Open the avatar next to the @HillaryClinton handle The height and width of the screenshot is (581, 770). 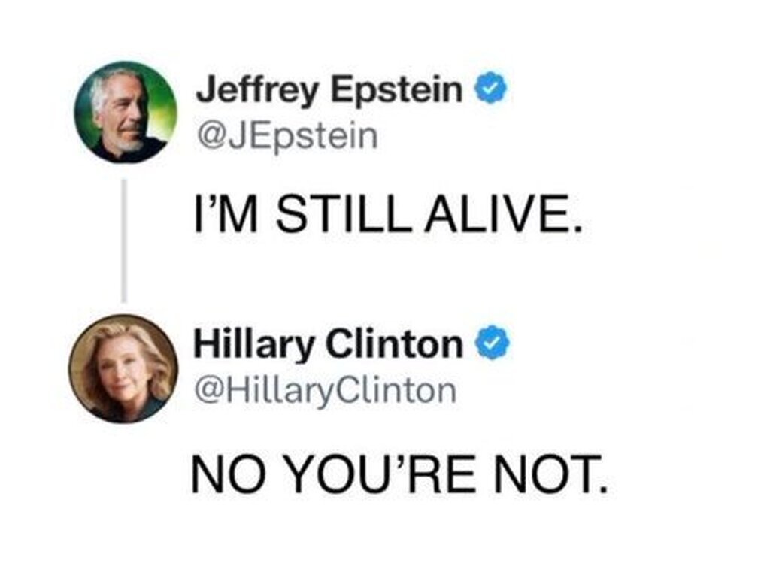click(123, 368)
